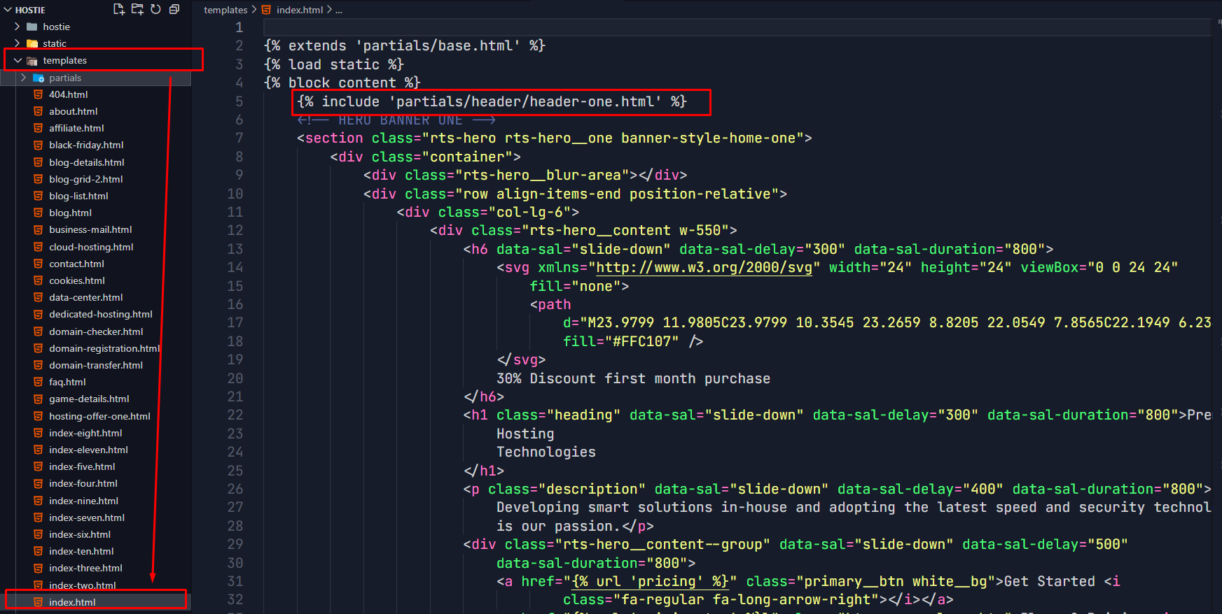Click the ellipsis at the breadcrumb end
Viewport: 1222px width, 614px height.
point(339,10)
